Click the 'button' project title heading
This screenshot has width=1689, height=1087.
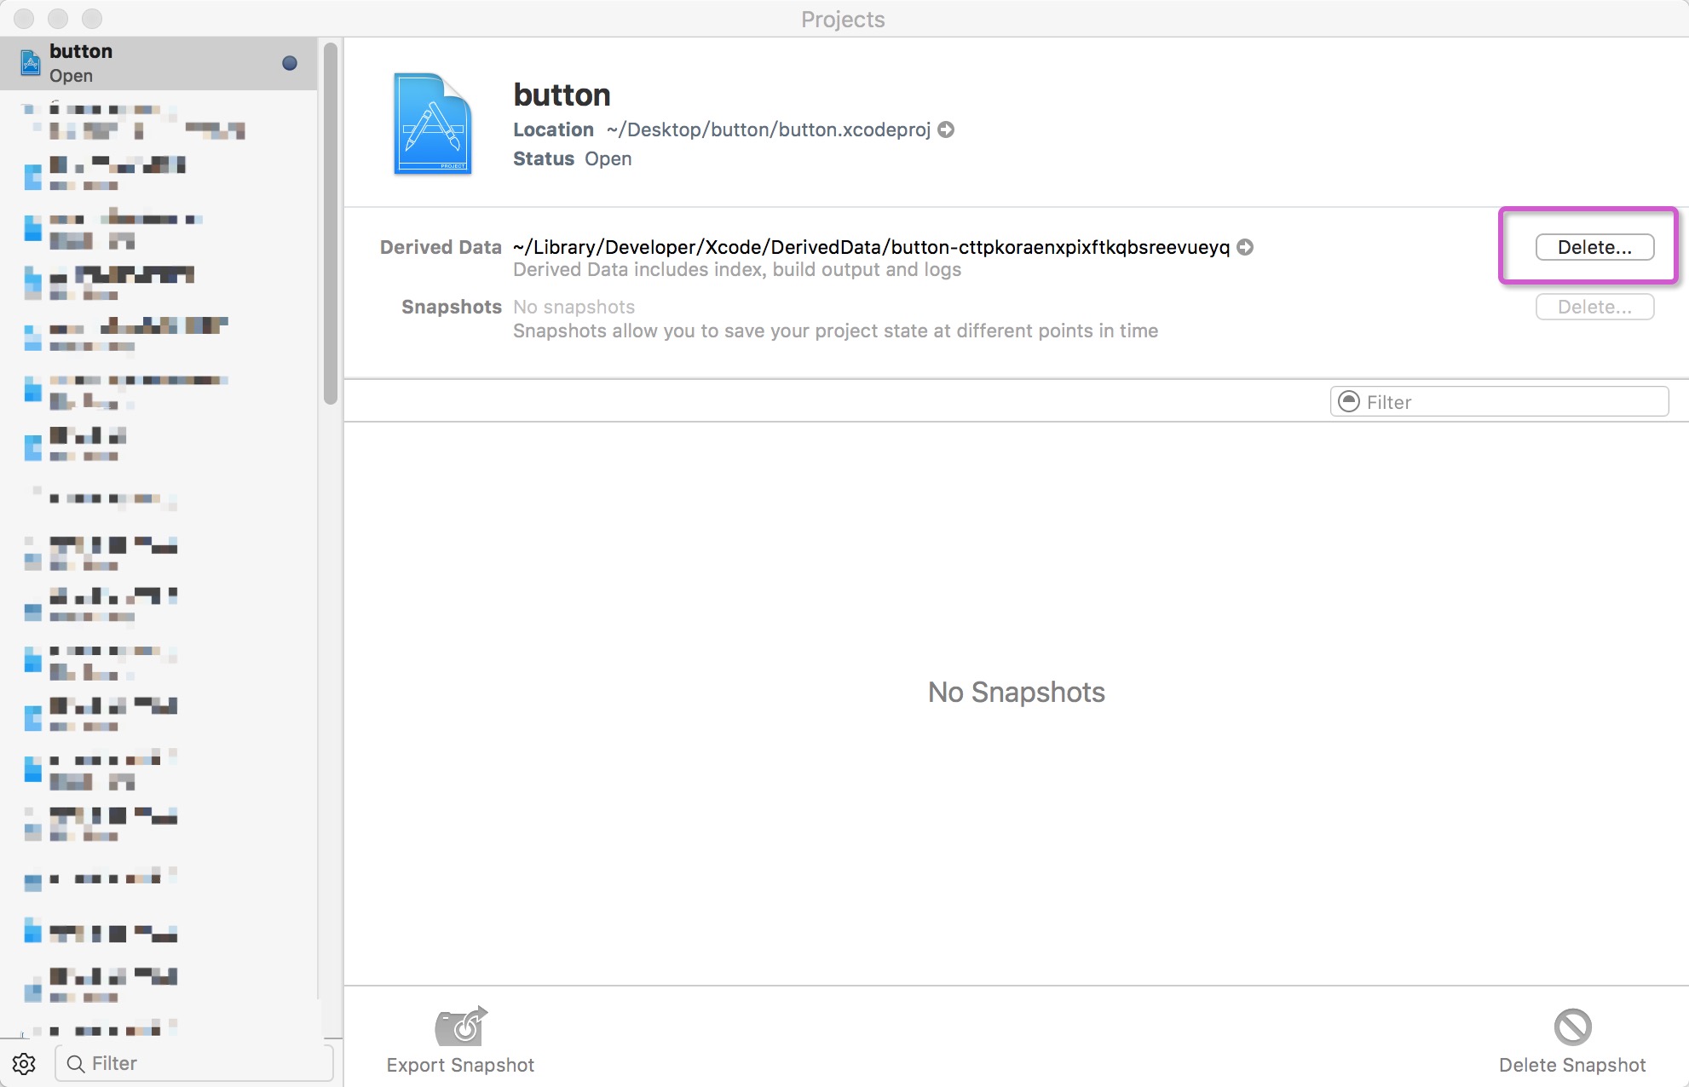tap(562, 95)
